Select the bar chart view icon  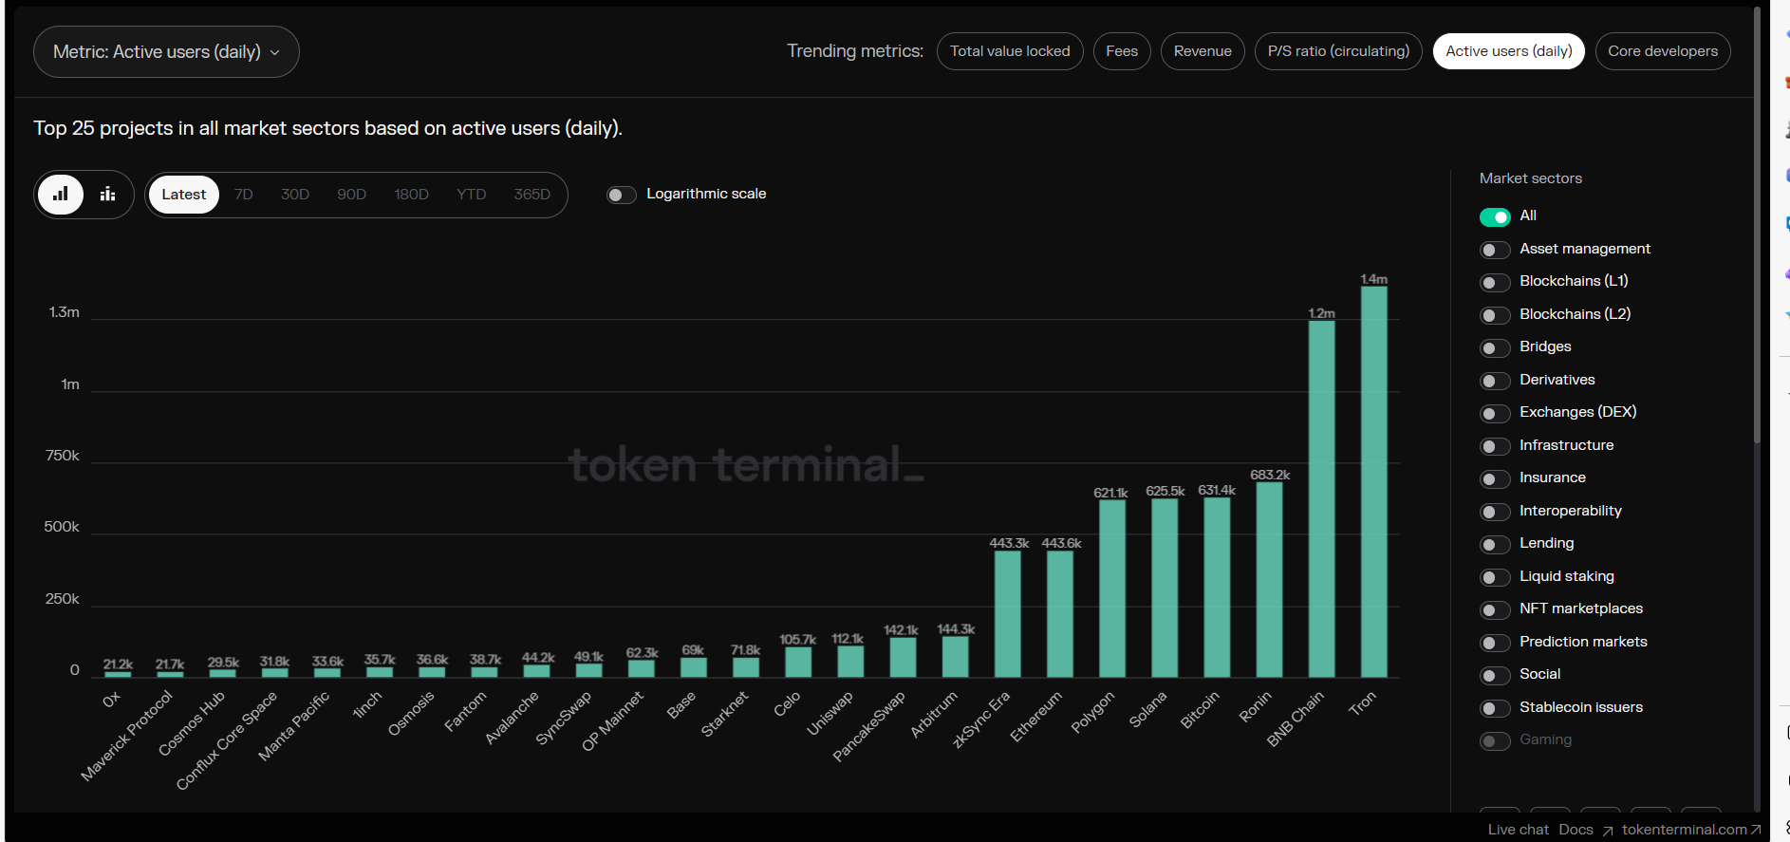[61, 195]
